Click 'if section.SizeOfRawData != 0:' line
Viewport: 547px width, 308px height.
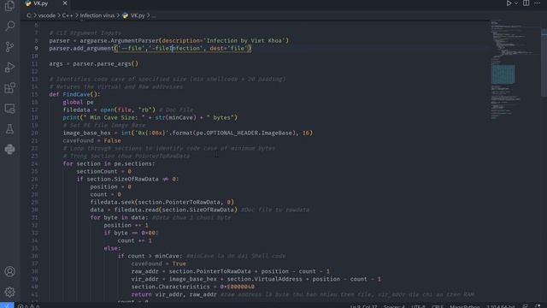[127, 179]
